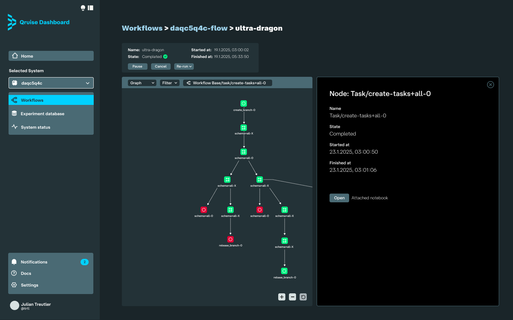Open System status page

click(51, 127)
